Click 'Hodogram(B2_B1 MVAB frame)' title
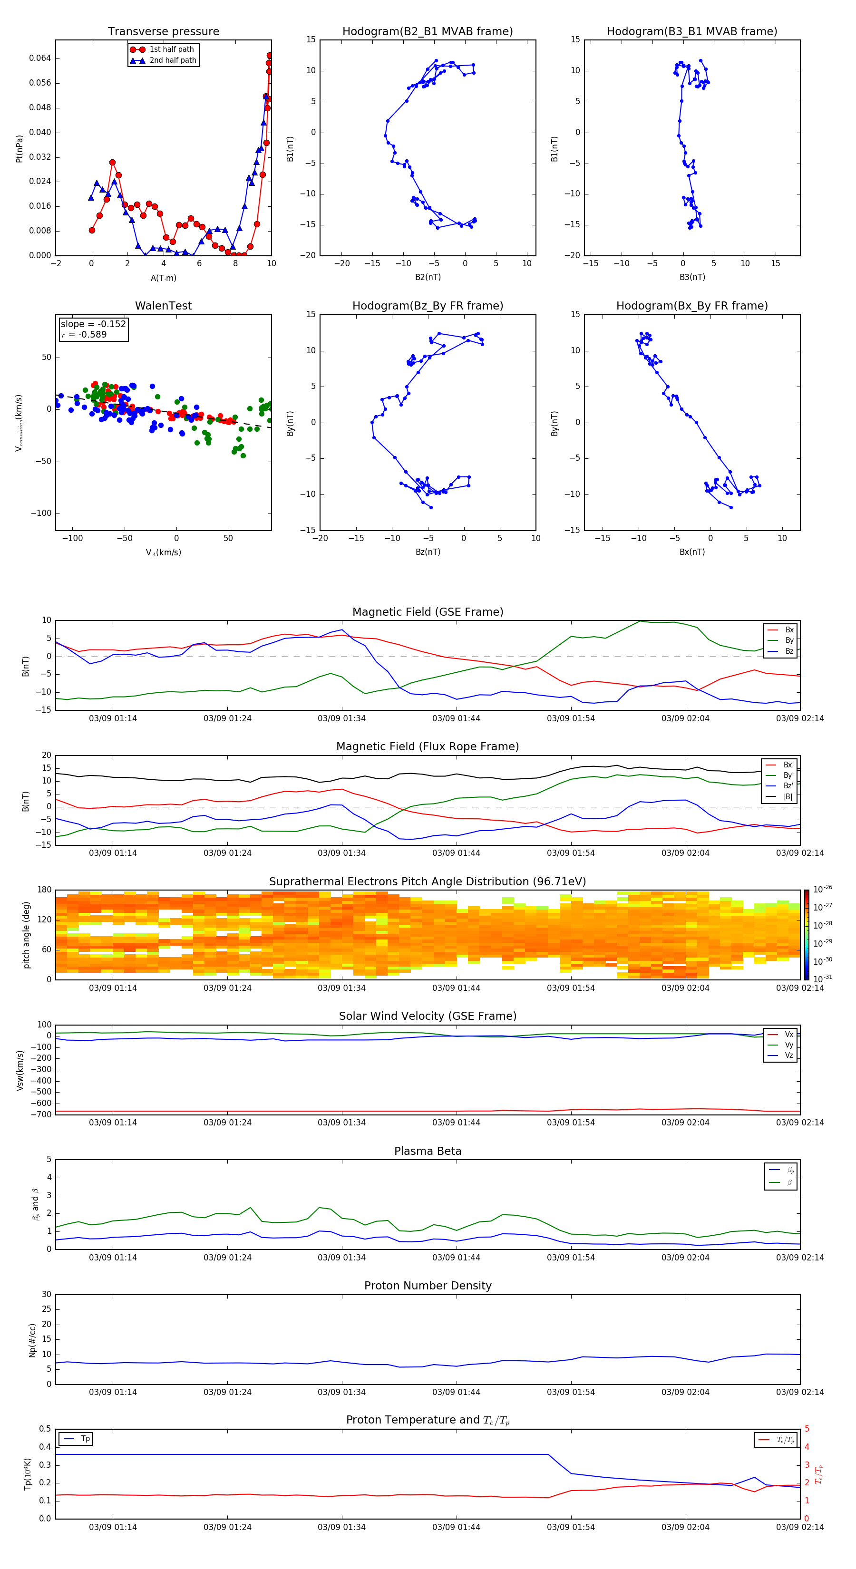Image resolution: width=856 pixels, height=1569 pixels. [428, 32]
